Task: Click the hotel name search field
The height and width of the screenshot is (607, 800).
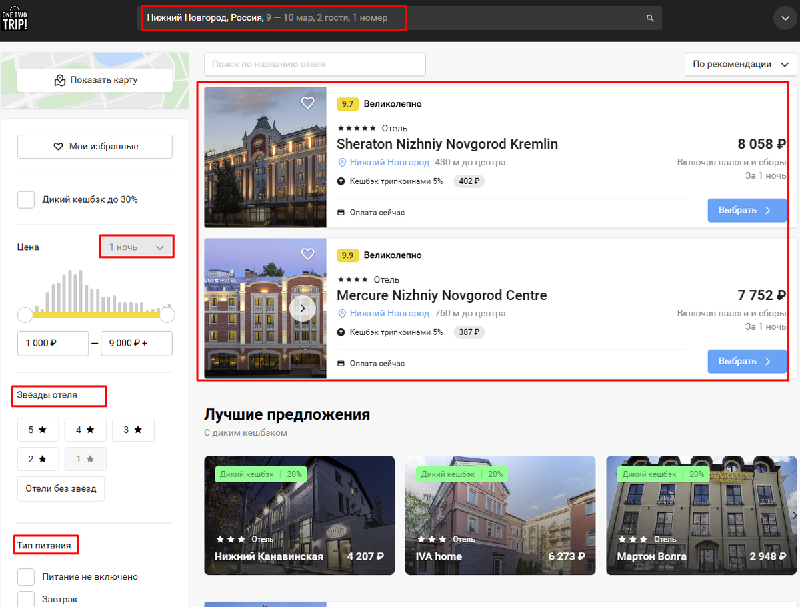Action: [x=315, y=64]
